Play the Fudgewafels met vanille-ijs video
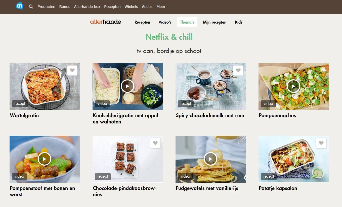This screenshot has height=207, width=342. point(210,159)
